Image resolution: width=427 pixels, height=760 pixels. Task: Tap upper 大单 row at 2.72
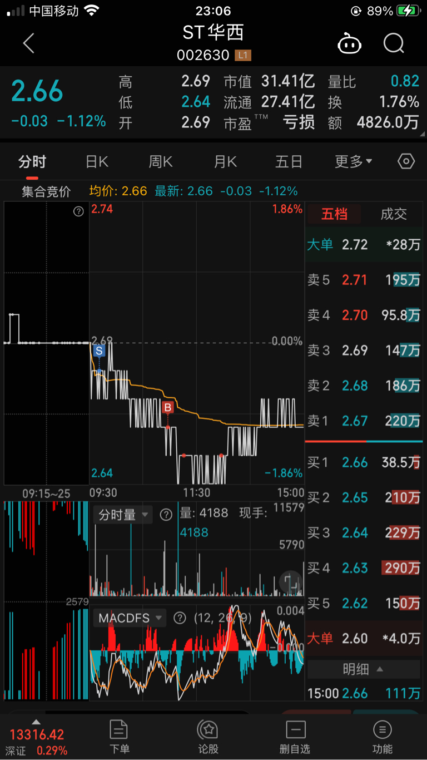point(364,244)
